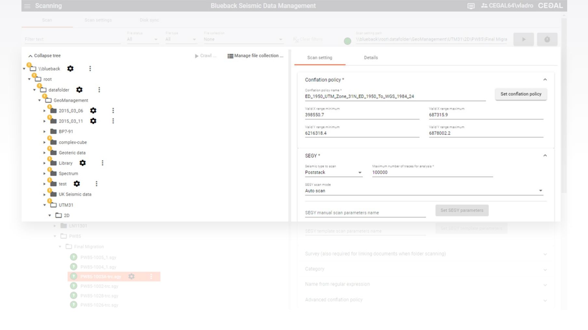Collapse the SEGY section
This screenshot has width=588, height=330.
[545, 156]
